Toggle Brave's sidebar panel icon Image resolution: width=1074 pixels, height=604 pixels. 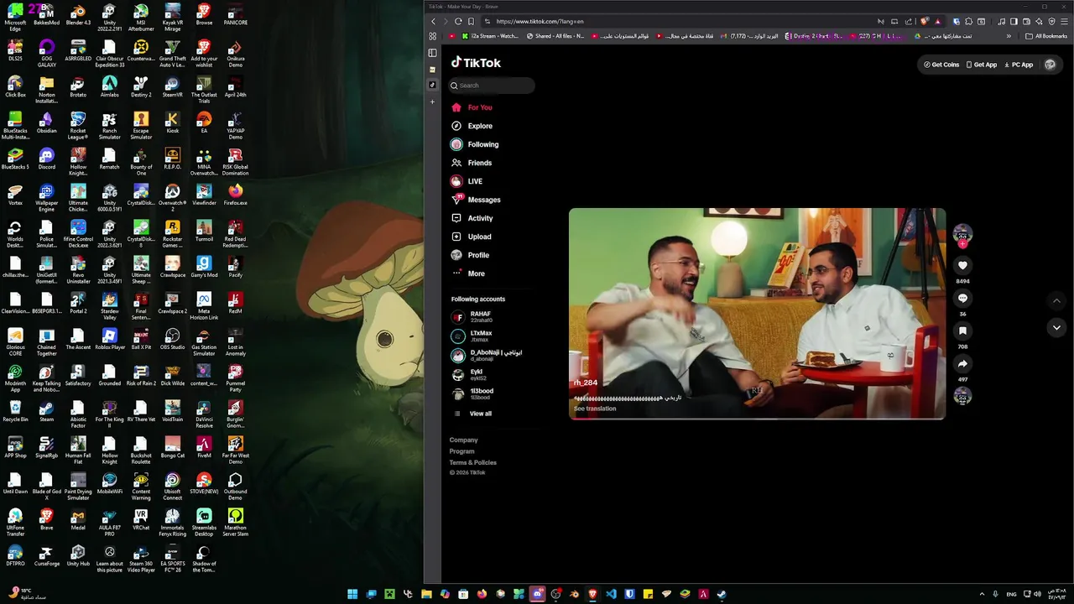(1014, 21)
